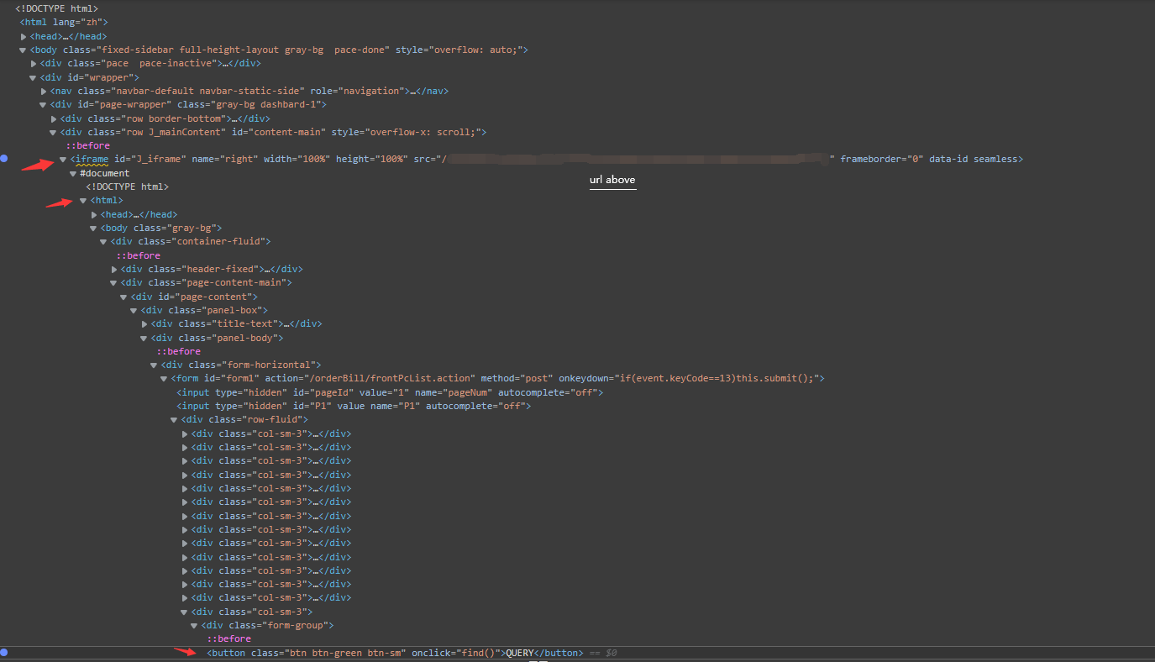Click the onclick="find()" attribute on the button
Screen dimensions: 1155x662
point(456,653)
